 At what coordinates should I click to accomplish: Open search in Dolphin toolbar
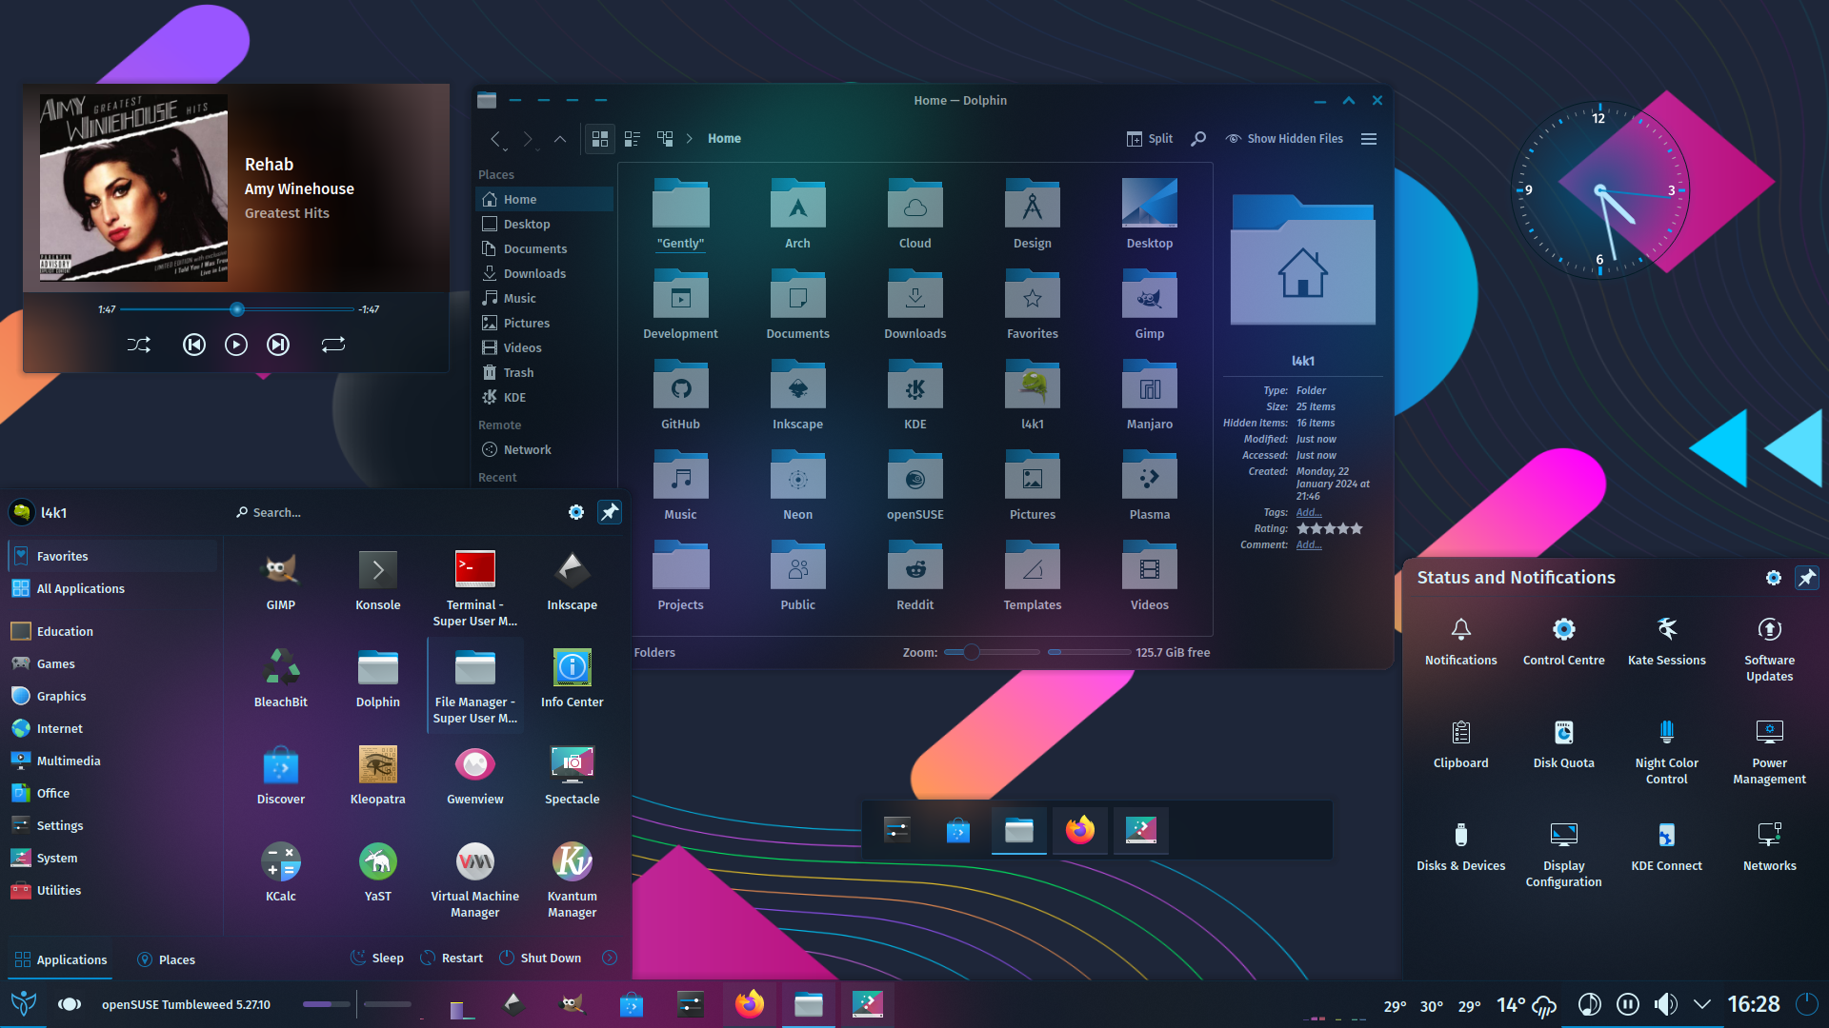coord(1199,139)
